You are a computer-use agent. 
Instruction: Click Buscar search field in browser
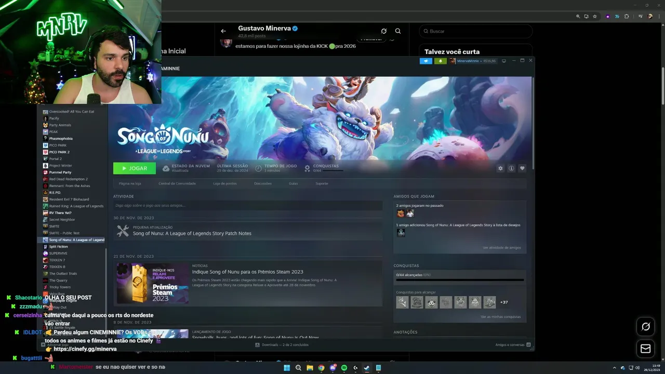tap(476, 31)
